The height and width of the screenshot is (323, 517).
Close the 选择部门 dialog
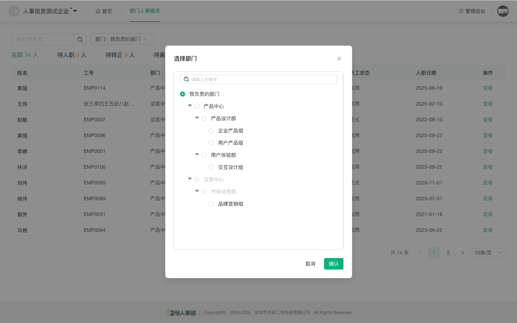point(339,58)
